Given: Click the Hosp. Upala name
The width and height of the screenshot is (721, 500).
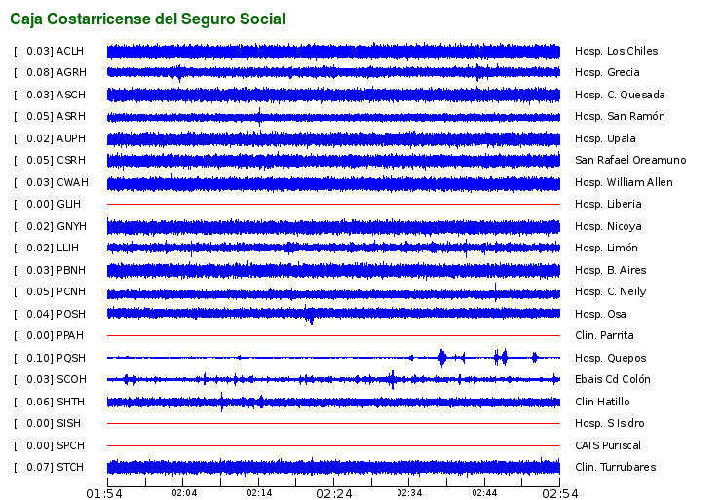Looking at the screenshot, I should 605,138.
